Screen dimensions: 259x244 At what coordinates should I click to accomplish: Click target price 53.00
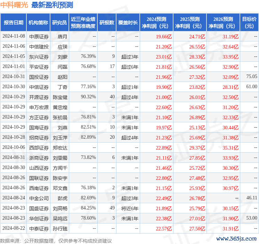click(252, 218)
